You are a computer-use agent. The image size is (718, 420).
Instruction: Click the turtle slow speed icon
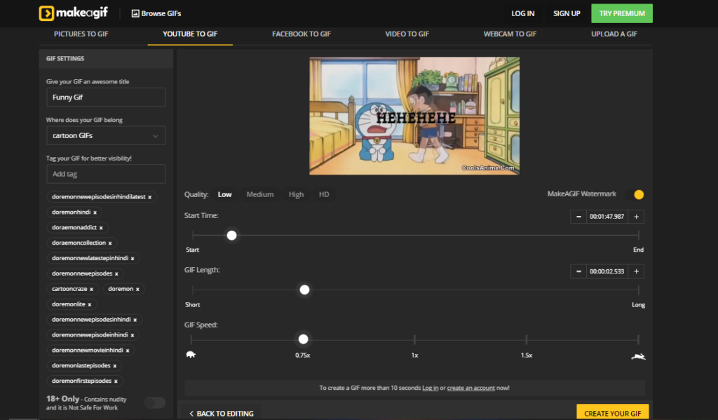pyautogui.click(x=191, y=355)
